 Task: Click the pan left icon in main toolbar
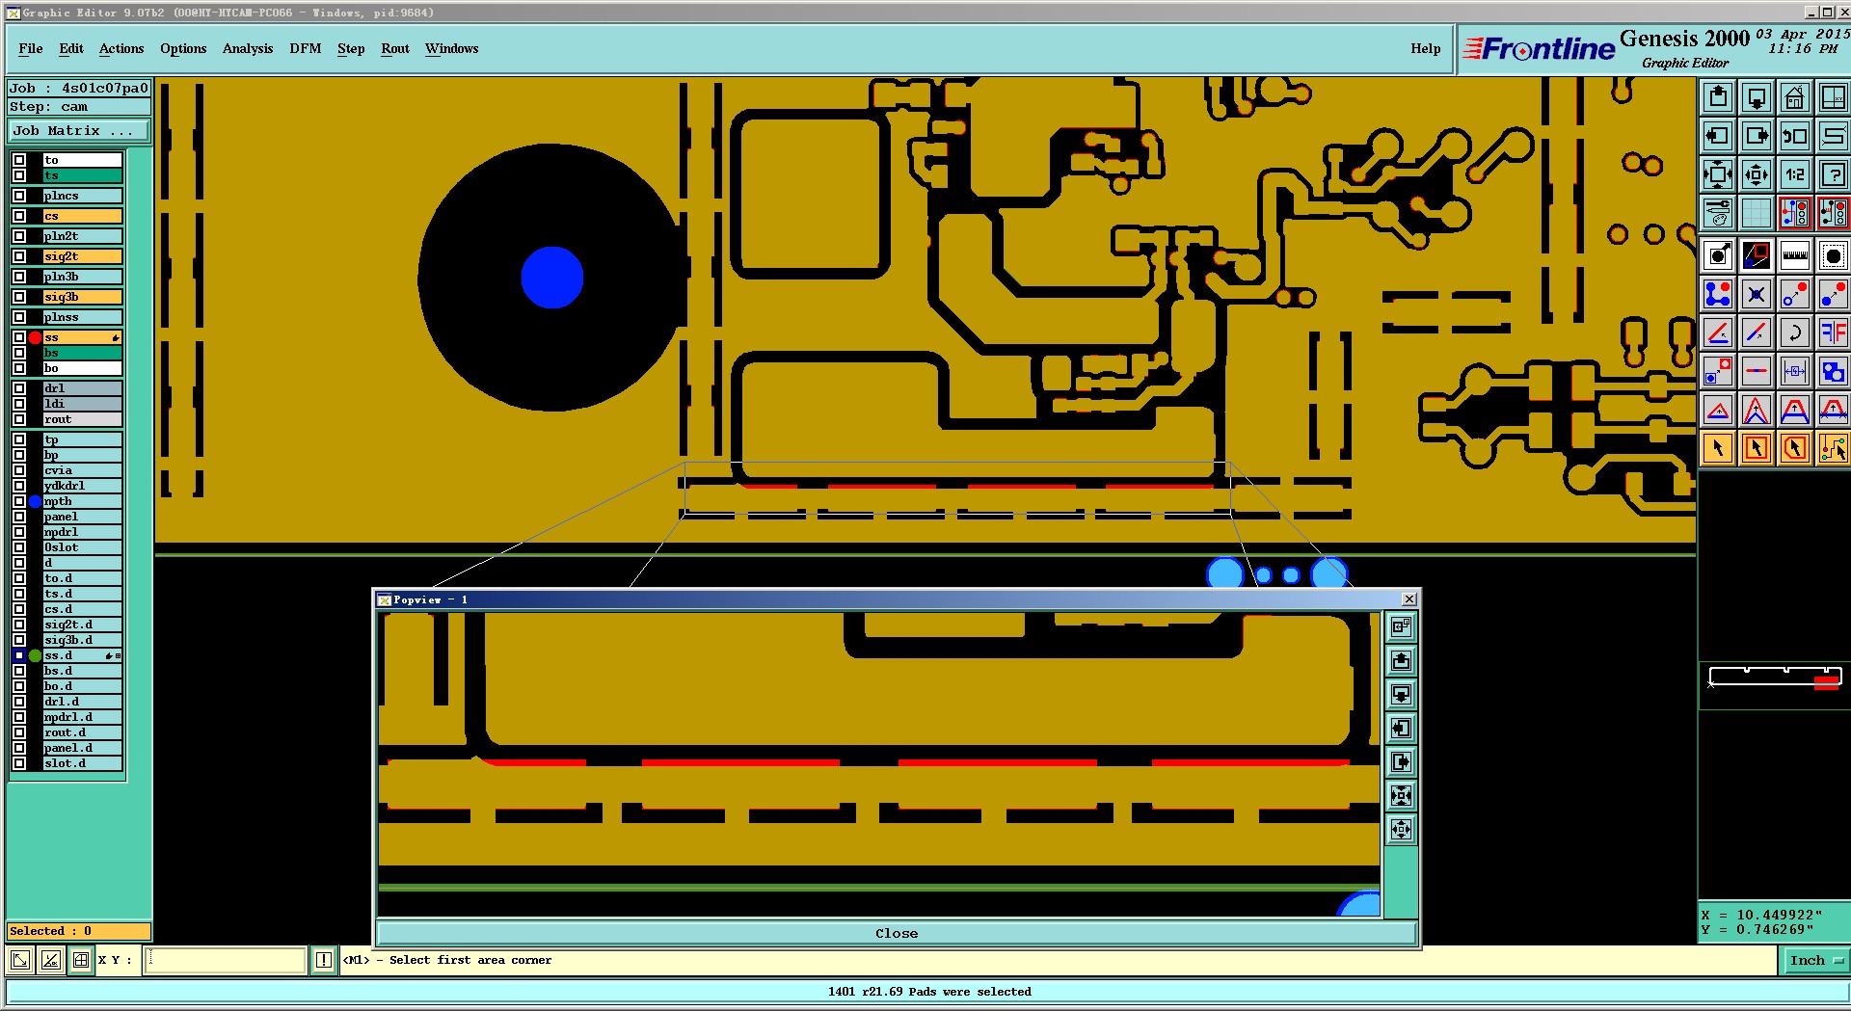(x=1718, y=136)
